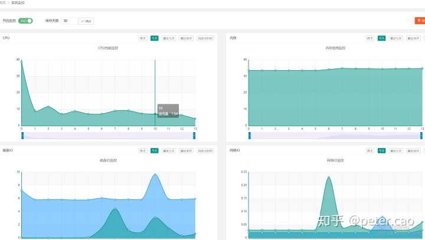Choose 最近七天 range for CPU chart
This screenshot has width=425, height=240.
(169, 38)
